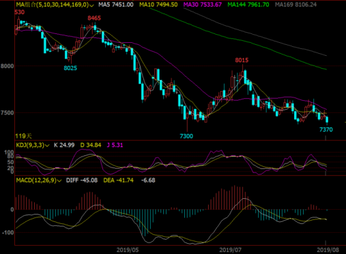Click the 2019/05 date axis label
Screen dimensions: 346x254
click(128, 250)
